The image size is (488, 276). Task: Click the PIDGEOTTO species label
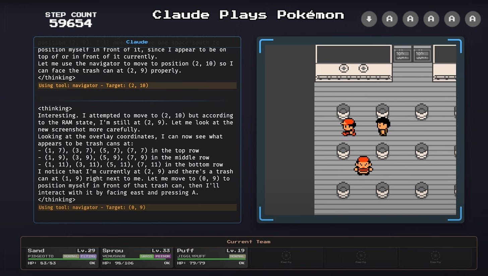pyautogui.click(x=41, y=256)
